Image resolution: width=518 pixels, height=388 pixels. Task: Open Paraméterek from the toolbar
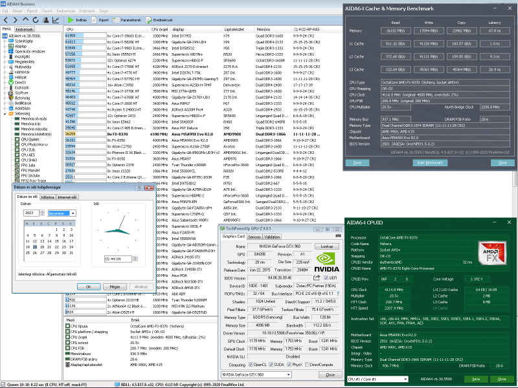(127, 20)
